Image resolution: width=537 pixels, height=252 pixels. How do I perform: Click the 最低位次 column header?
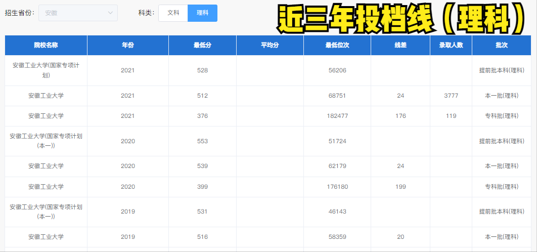coord(337,45)
